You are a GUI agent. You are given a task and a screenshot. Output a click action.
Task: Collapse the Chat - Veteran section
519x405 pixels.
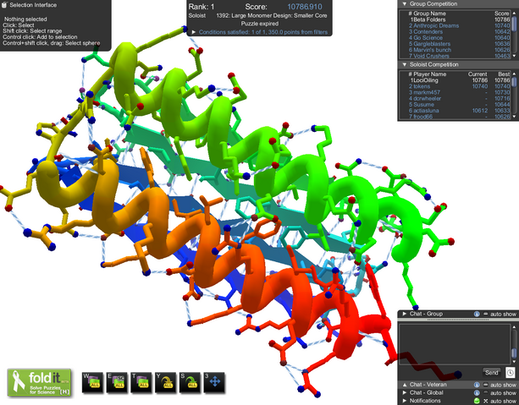point(404,385)
